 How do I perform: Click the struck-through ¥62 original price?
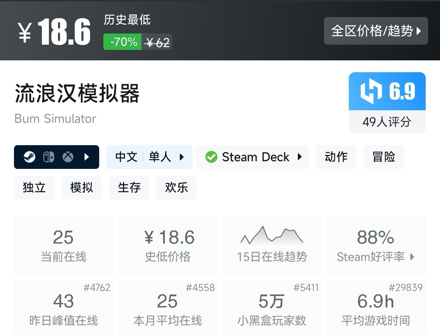click(157, 43)
